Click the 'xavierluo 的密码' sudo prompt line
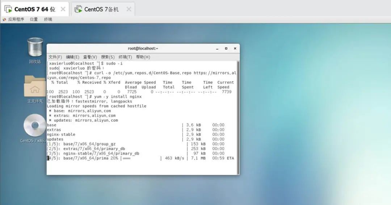This screenshot has height=205, width=391. click(76, 68)
